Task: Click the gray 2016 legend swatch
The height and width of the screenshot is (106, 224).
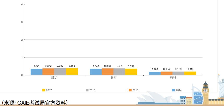Action: tap(87, 90)
